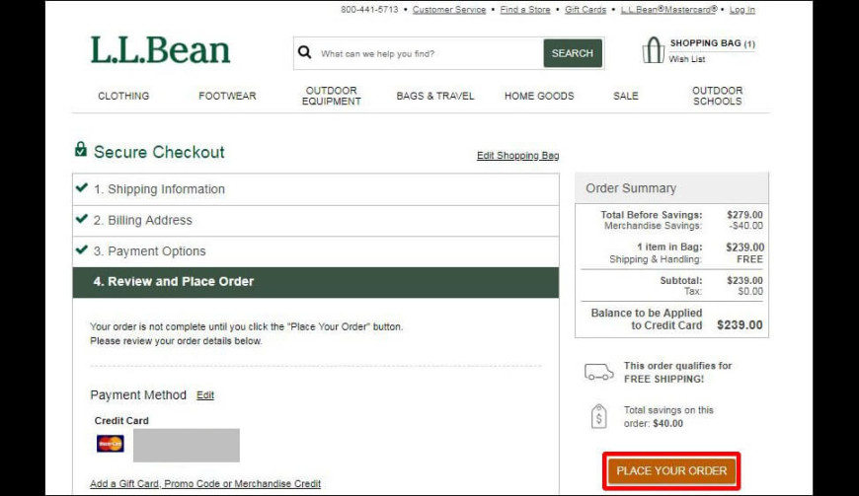This screenshot has height=496, width=859.
Task: Click the $239.00 balance to credit card amount
Action: [x=740, y=324]
